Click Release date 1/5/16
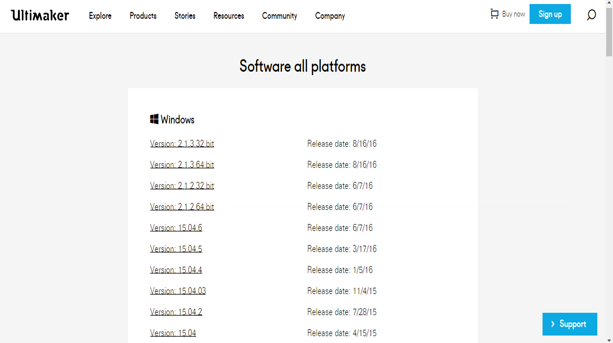This screenshot has height=343, width=613. tap(340, 270)
